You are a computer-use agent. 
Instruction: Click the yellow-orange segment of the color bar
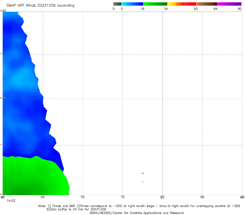176,4
